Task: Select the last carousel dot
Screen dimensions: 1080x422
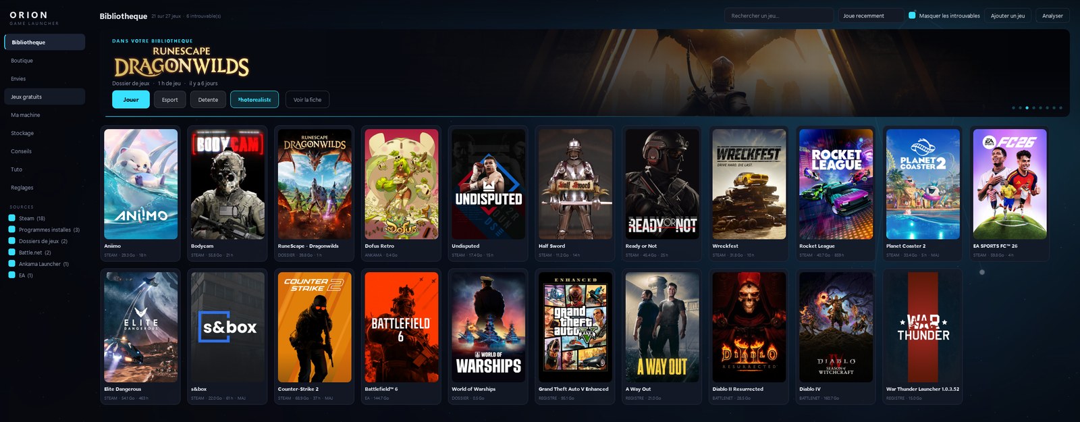Action: pos(1061,108)
